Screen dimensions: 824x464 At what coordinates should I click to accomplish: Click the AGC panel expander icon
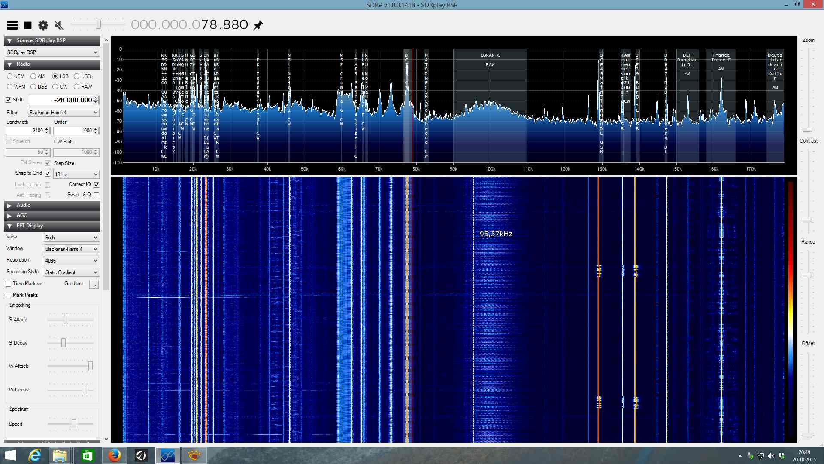coord(9,215)
